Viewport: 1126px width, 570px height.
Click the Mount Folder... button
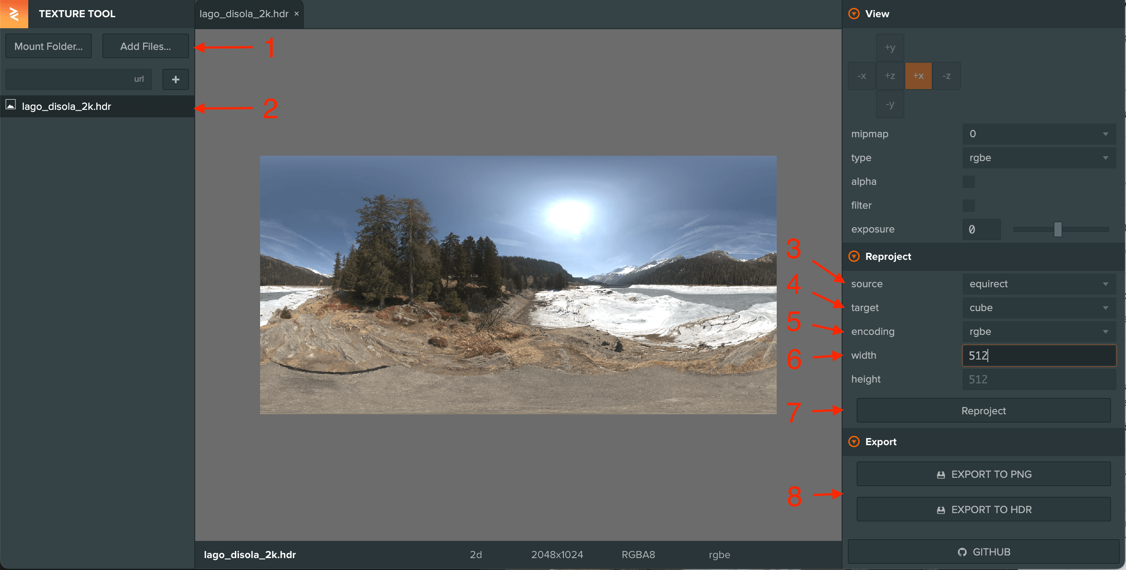(x=49, y=46)
